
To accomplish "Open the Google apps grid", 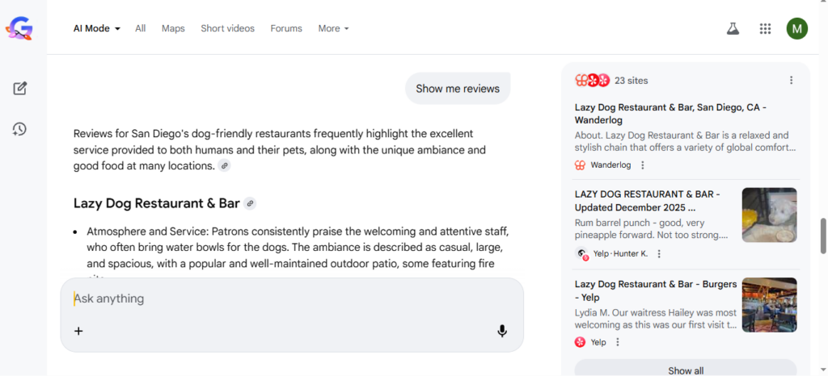I will point(765,29).
